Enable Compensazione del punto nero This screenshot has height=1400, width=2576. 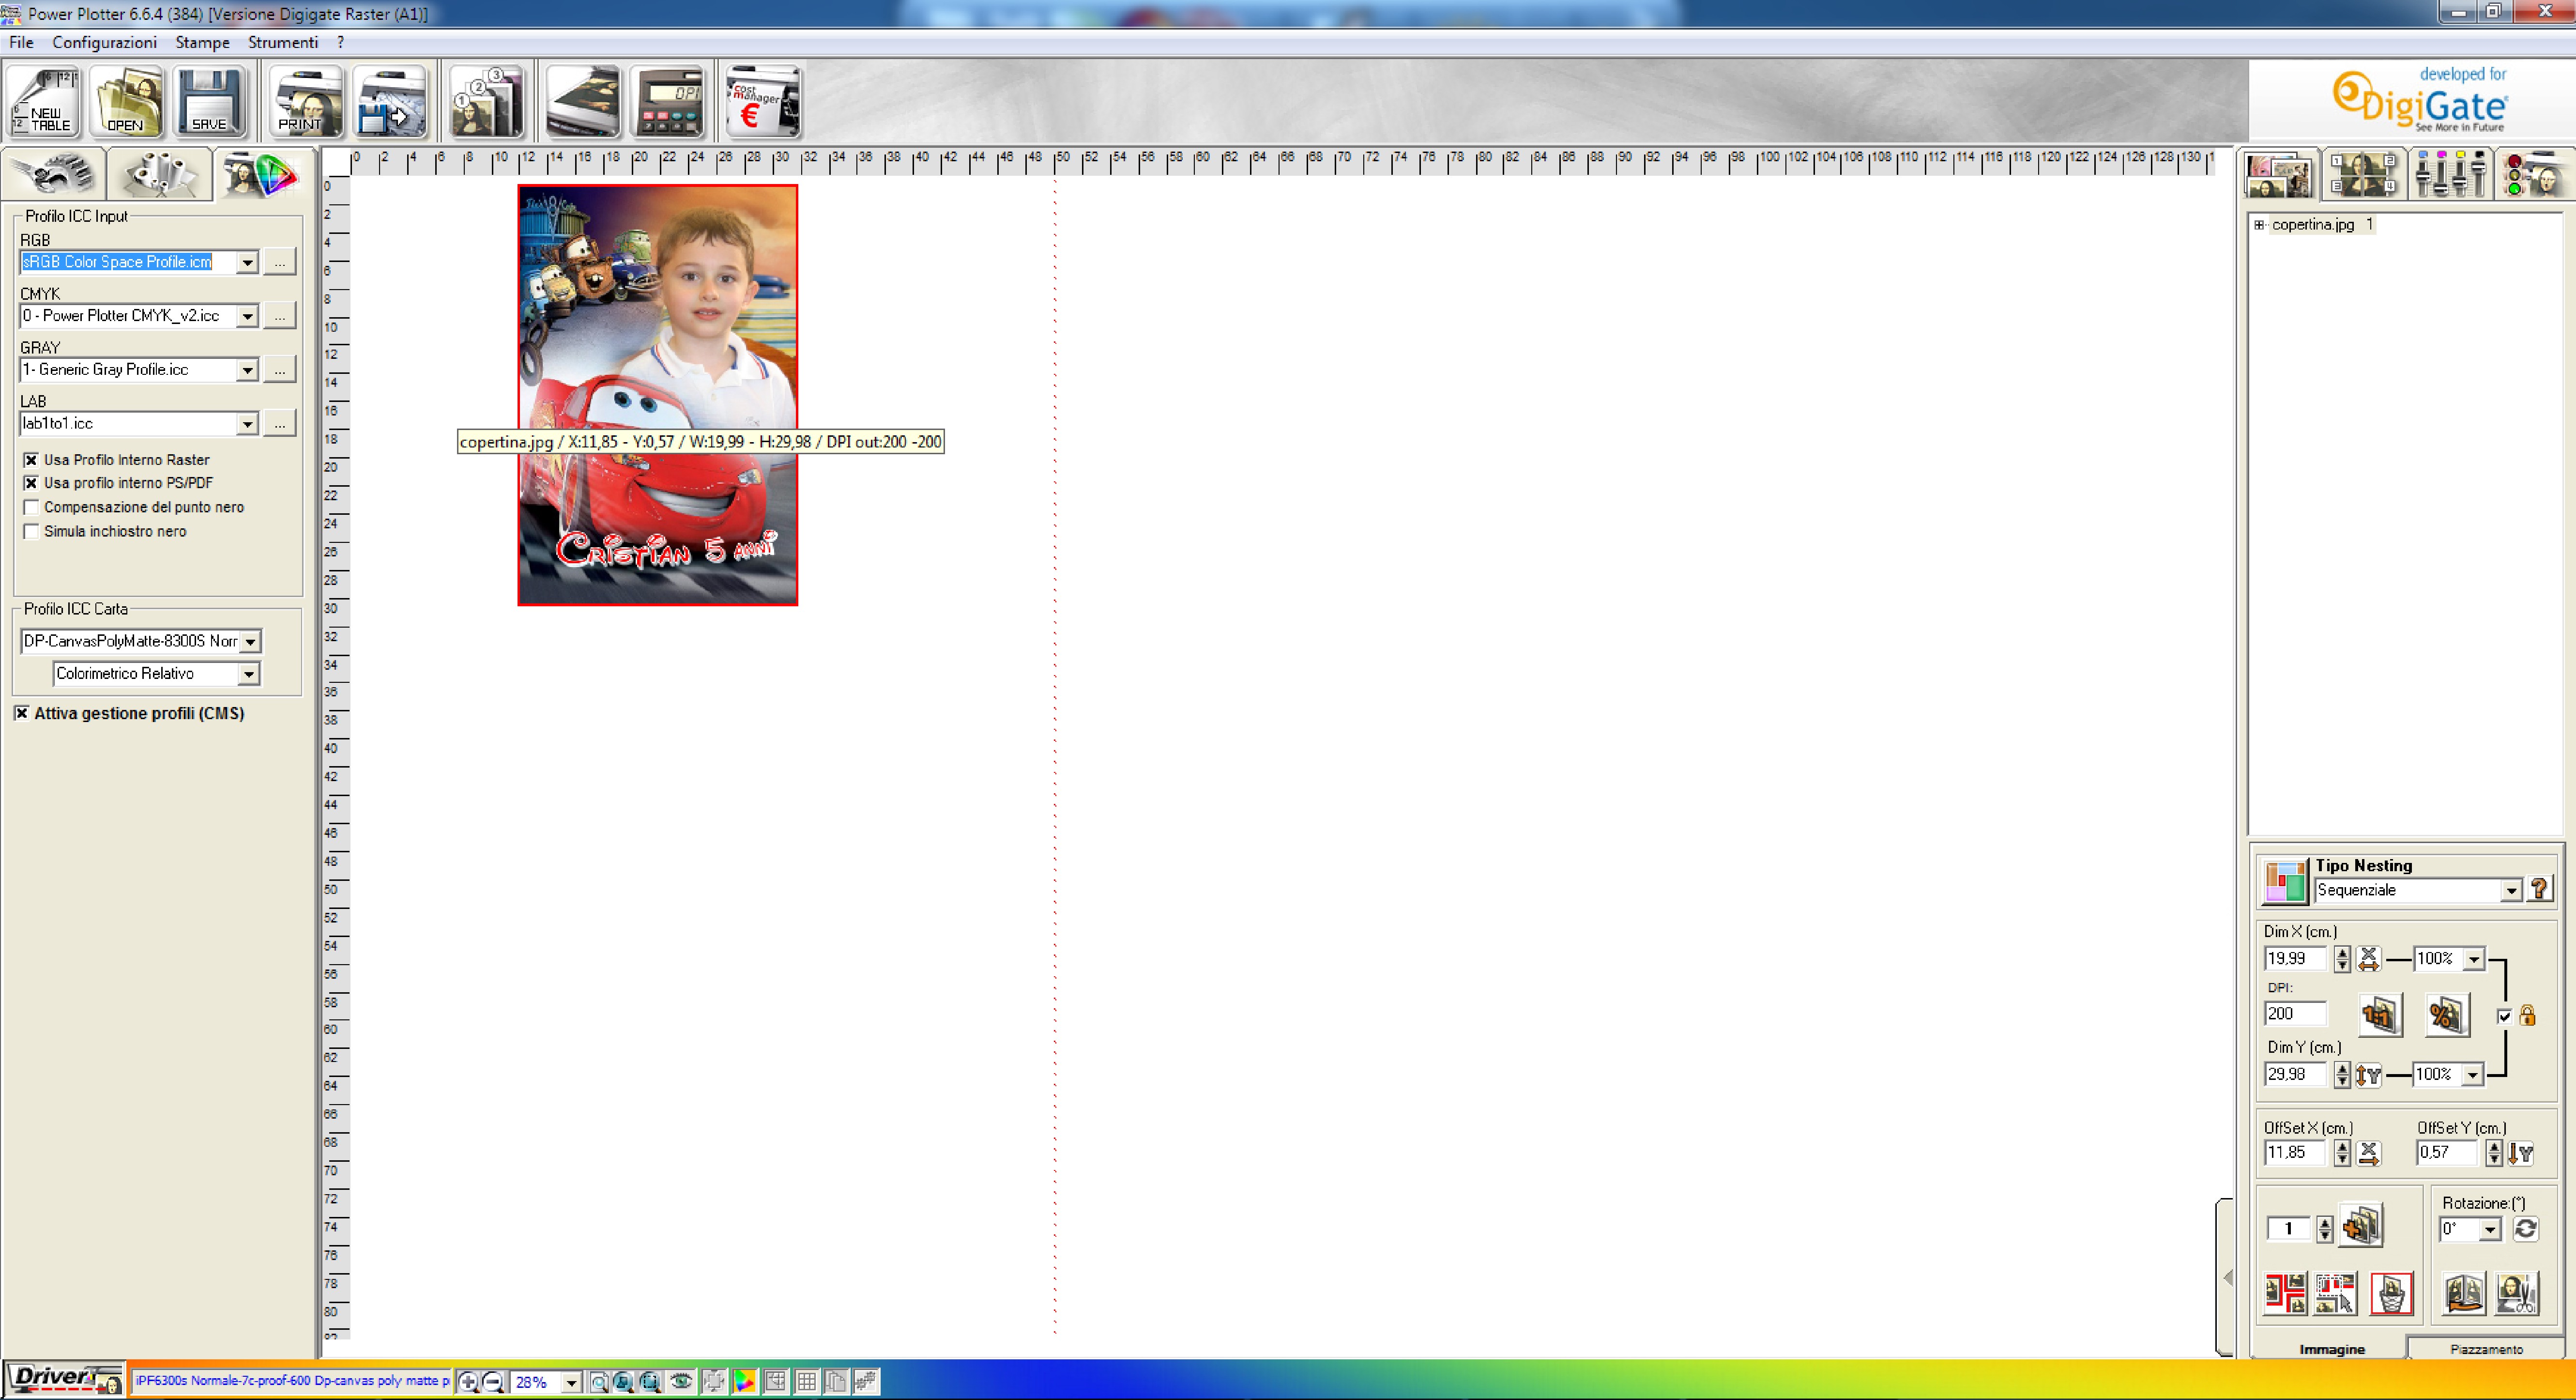coord(31,507)
